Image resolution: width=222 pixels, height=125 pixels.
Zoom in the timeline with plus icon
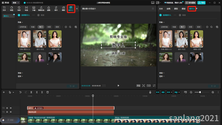(213, 92)
